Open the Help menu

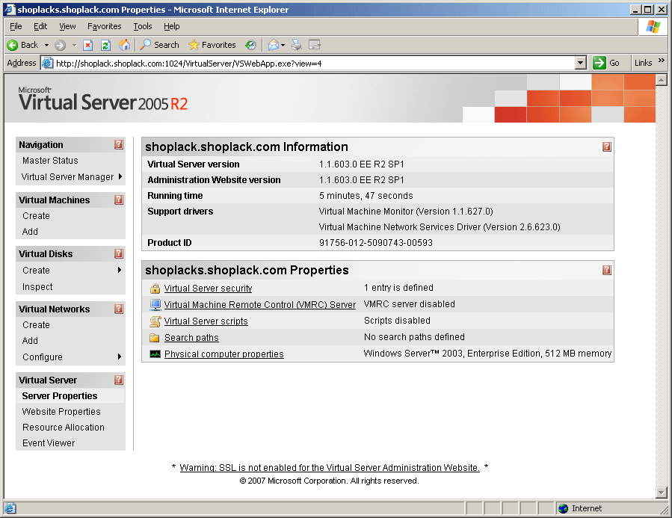[171, 27]
